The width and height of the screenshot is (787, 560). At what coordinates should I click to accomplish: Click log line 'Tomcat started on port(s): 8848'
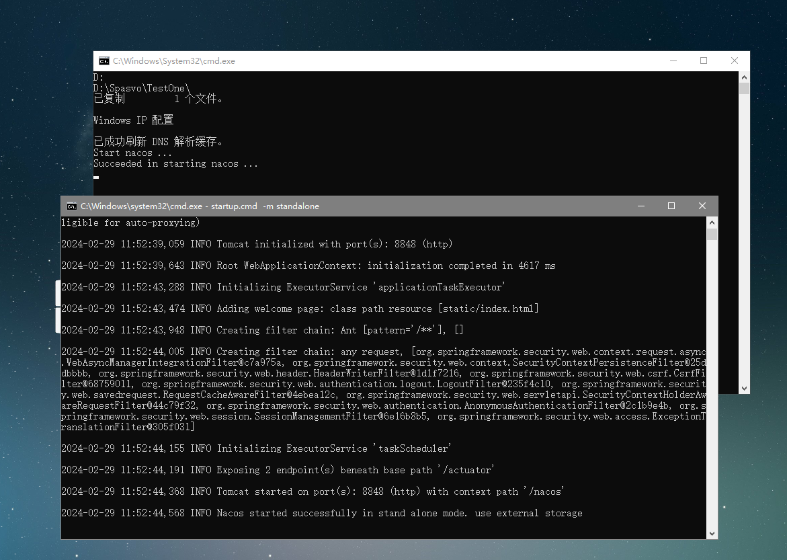(x=313, y=491)
